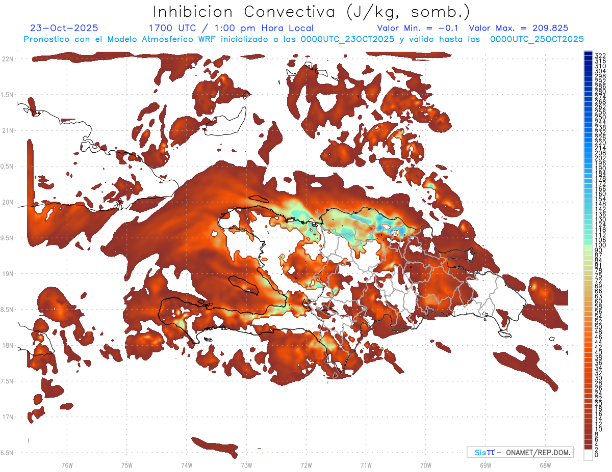Click the '76W' longitude label
612x472 pixels.
pos(67,465)
